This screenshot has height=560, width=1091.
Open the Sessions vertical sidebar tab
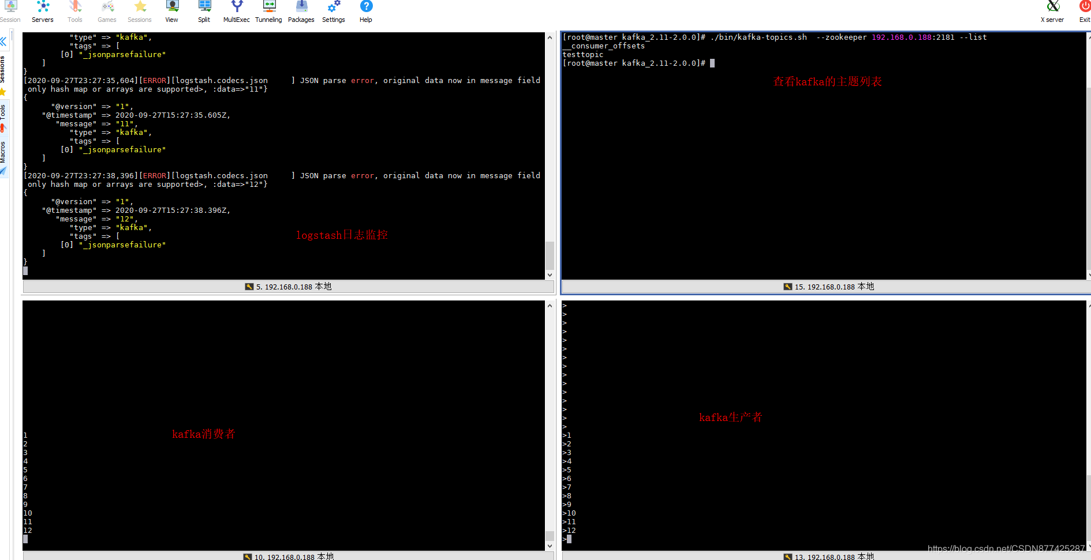point(3,69)
